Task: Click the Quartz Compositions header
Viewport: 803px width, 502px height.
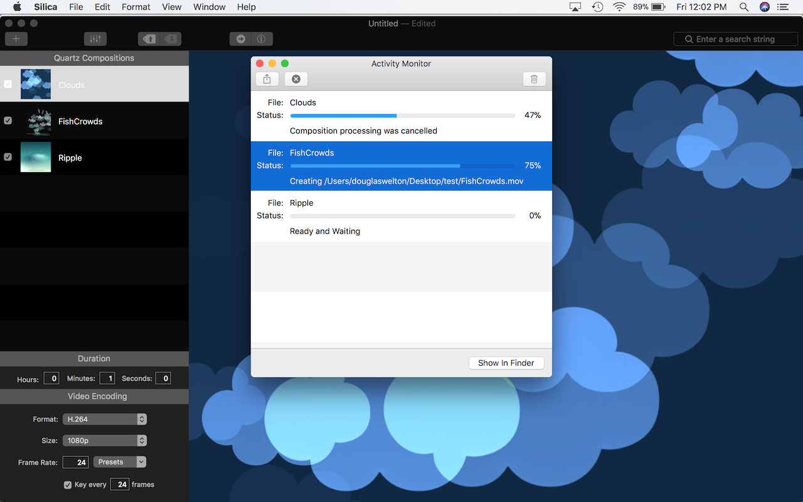Action: [94, 58]
